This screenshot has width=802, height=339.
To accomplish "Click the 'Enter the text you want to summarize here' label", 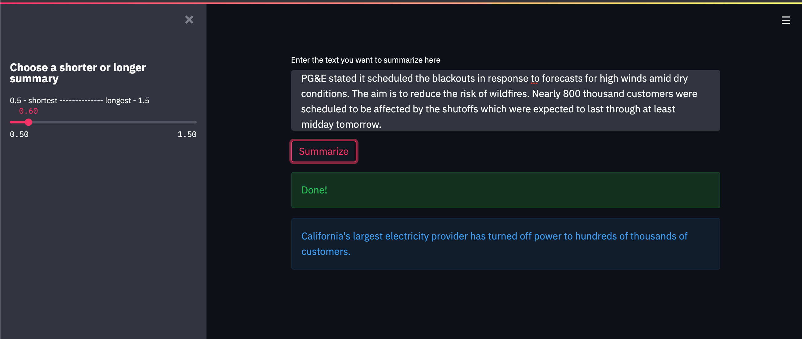I will (x=365, y=60).
